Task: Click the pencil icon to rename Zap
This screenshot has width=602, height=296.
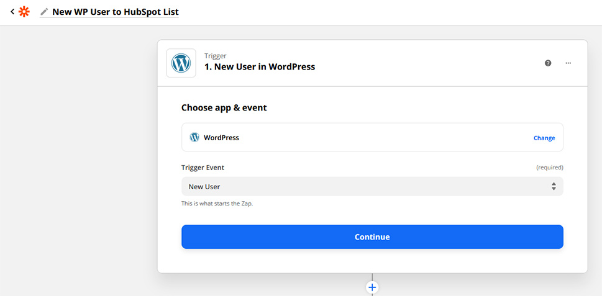Action: pyautogui.click(x=45, y=12)
